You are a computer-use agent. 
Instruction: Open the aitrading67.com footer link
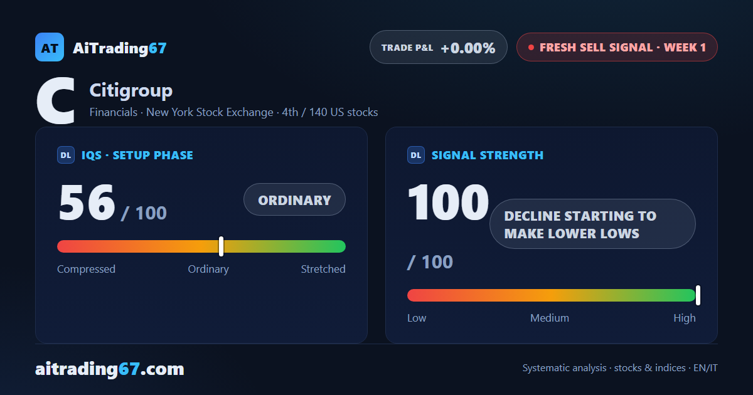point(110,369)
